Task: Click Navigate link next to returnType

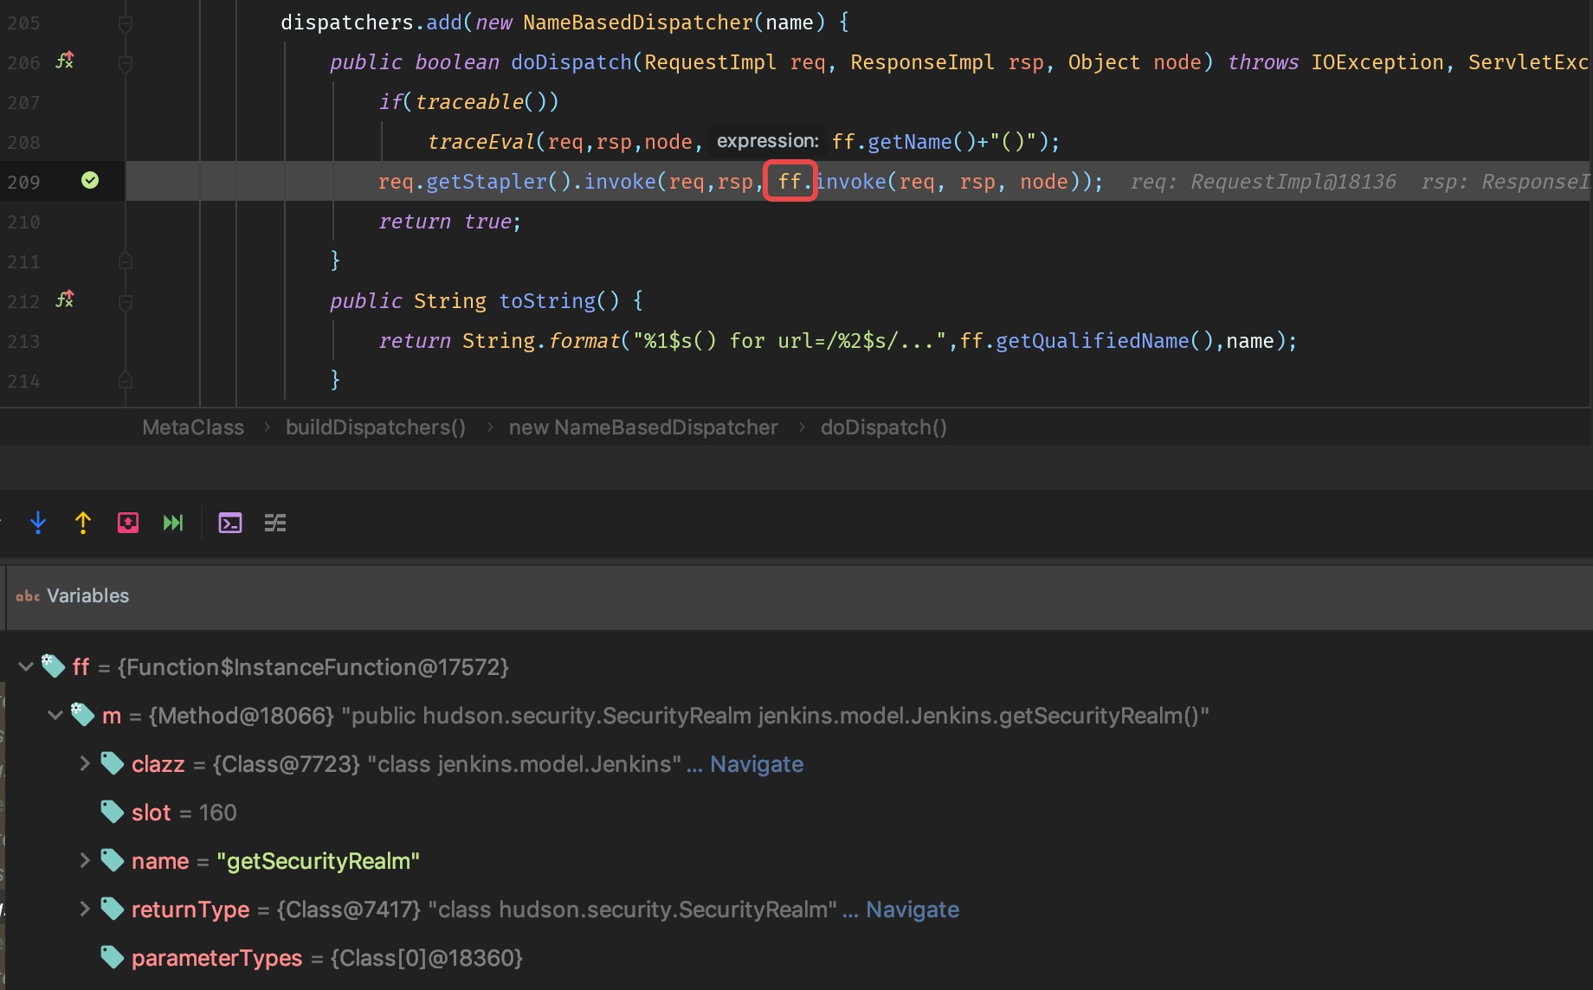Action: [x=913, y=910]
